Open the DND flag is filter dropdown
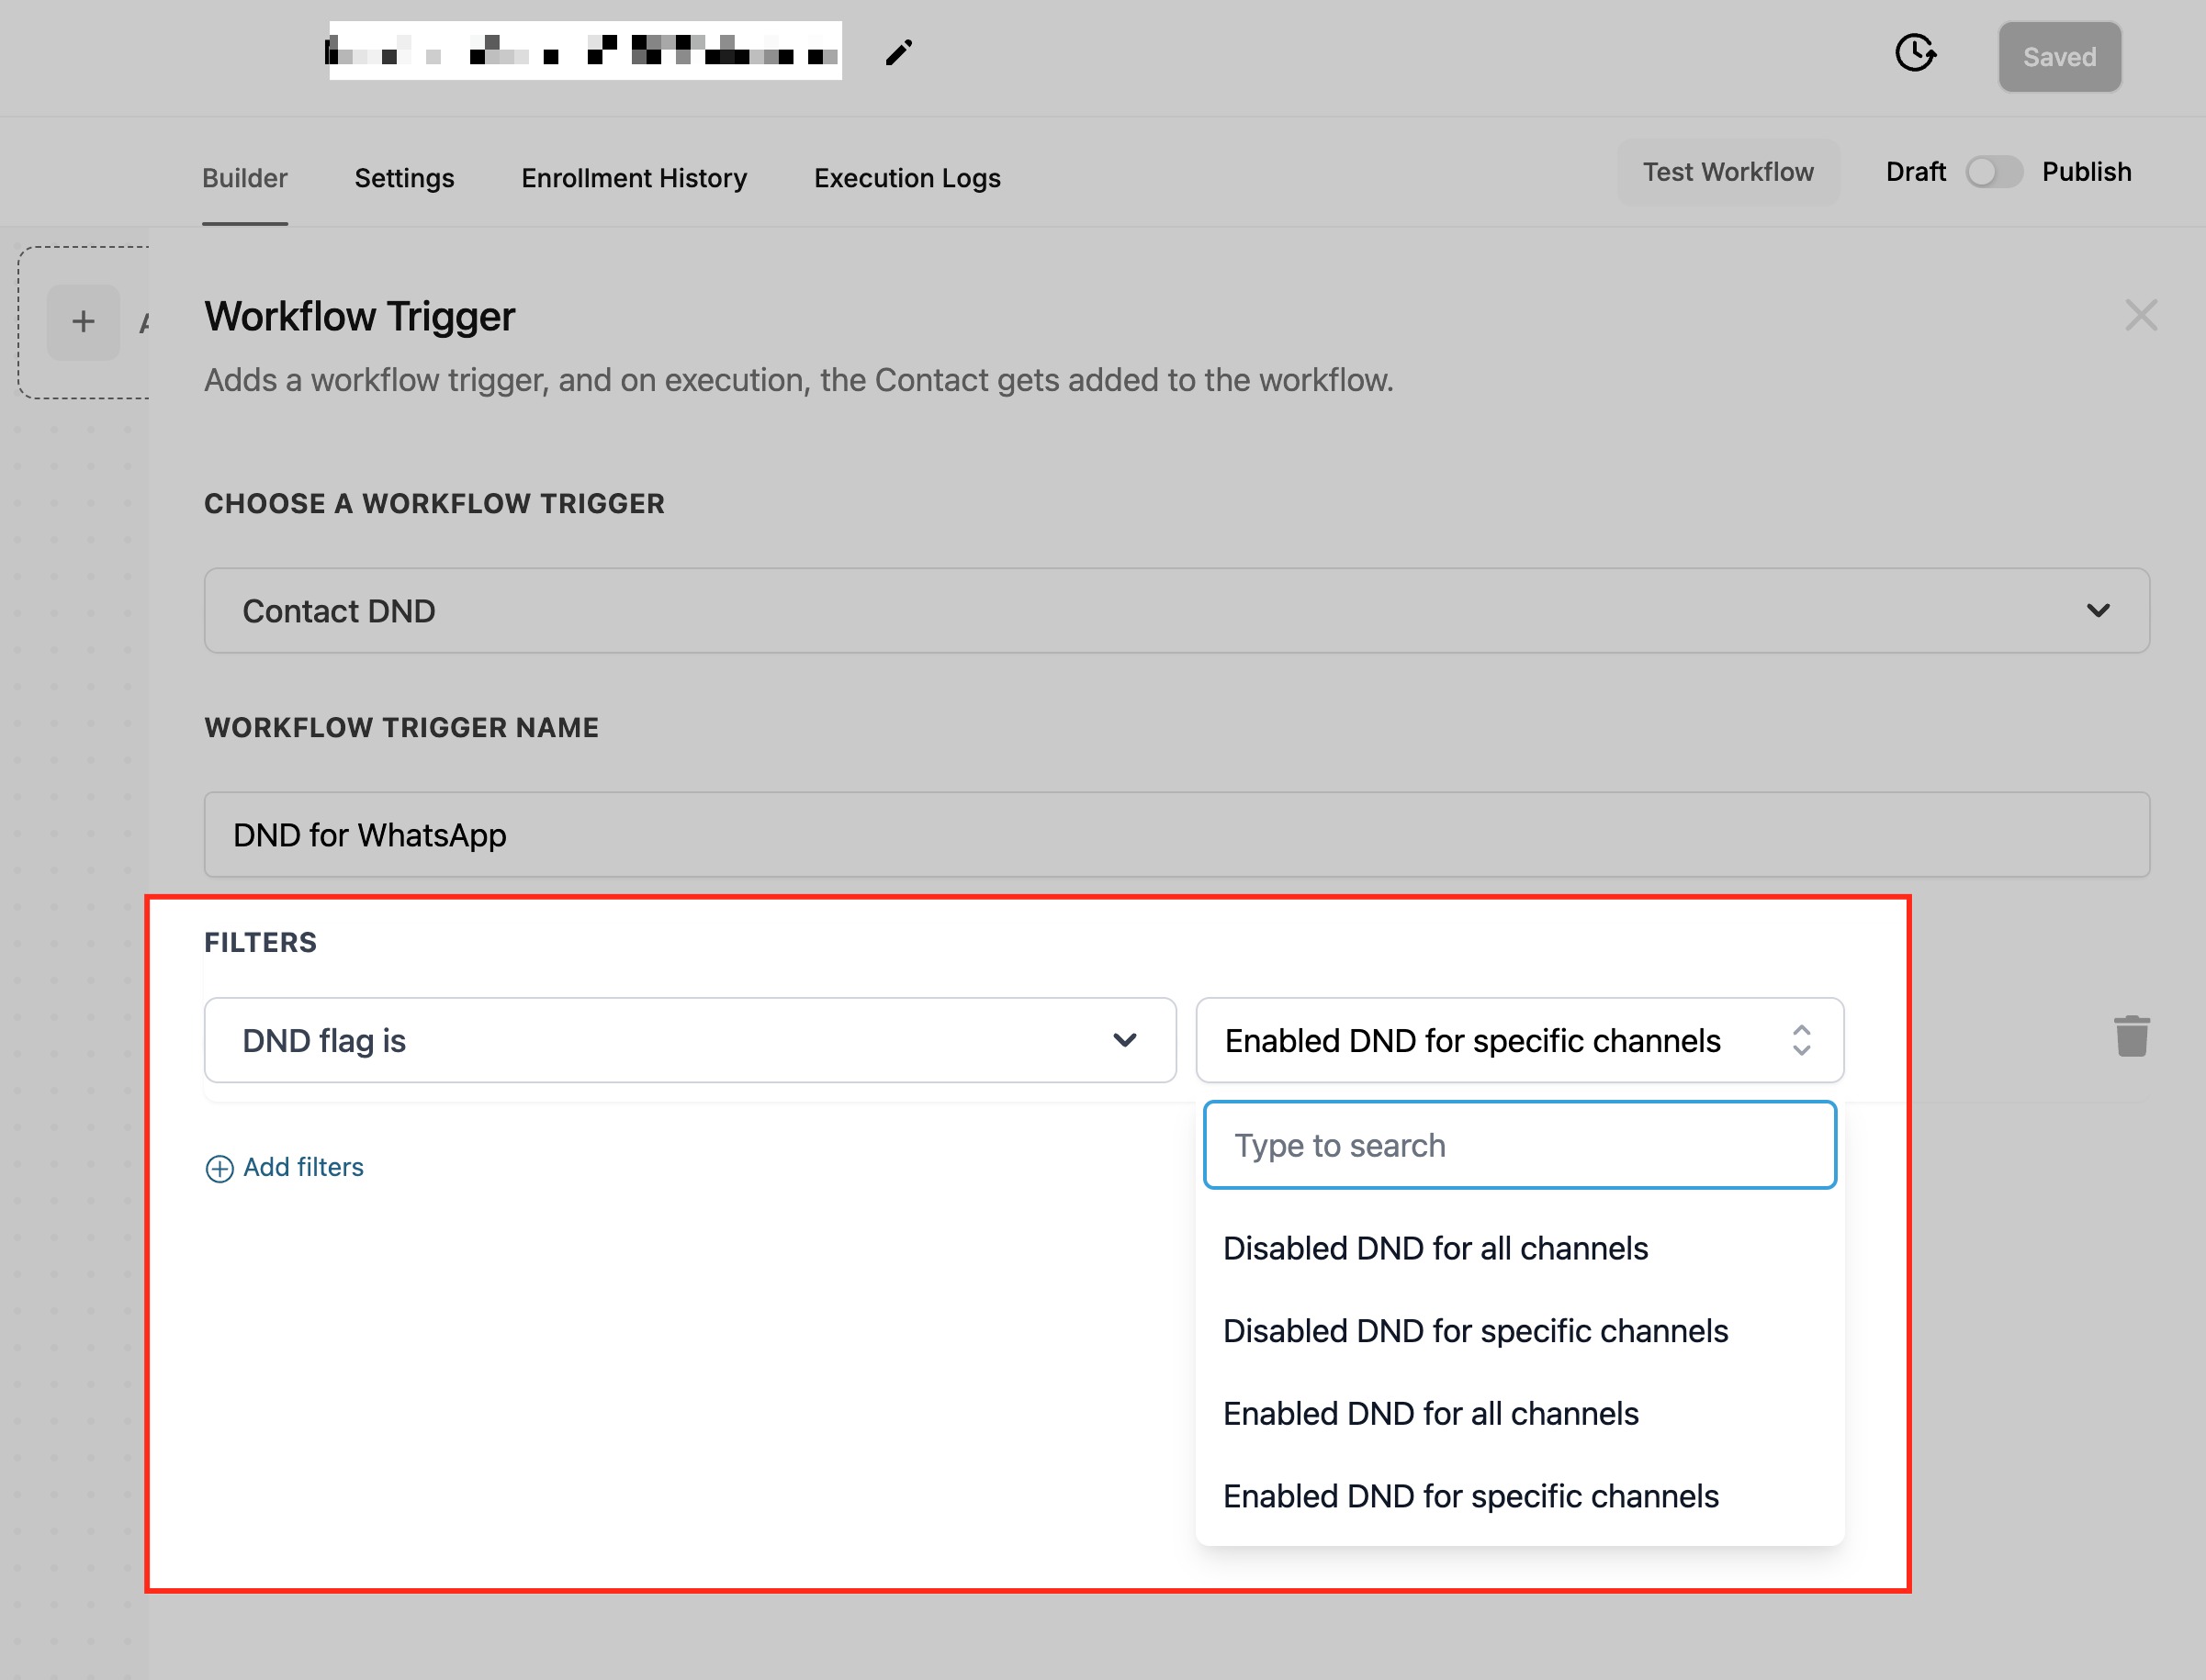The image size is (2206, 1680). tap(690, 1040)
